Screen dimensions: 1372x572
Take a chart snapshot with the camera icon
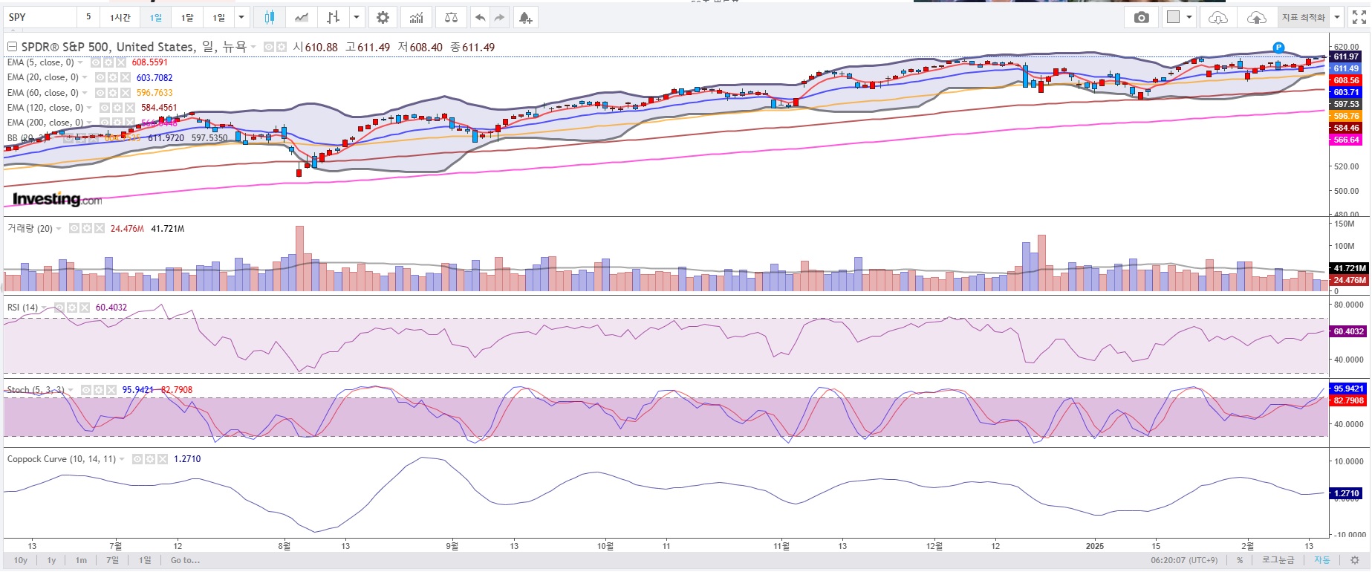pos(1142,17)
